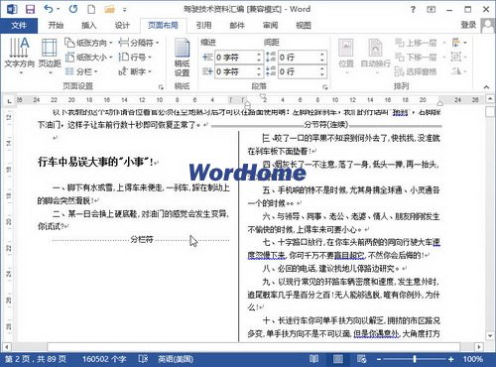Click right indent 0 字符 field
This screenshot has width=496, height=367.
tap(239, 71)
